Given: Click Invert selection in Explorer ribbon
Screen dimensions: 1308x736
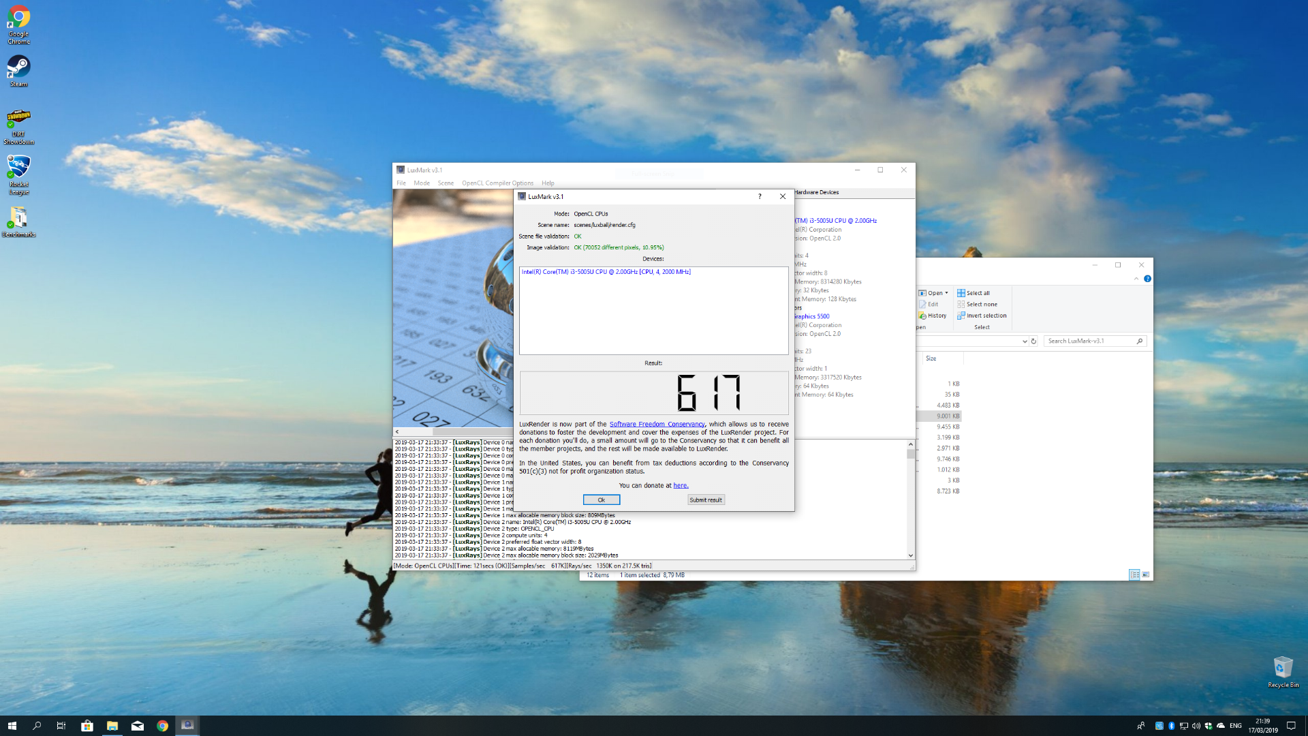Looking at the screenshot, I should 982,316.
